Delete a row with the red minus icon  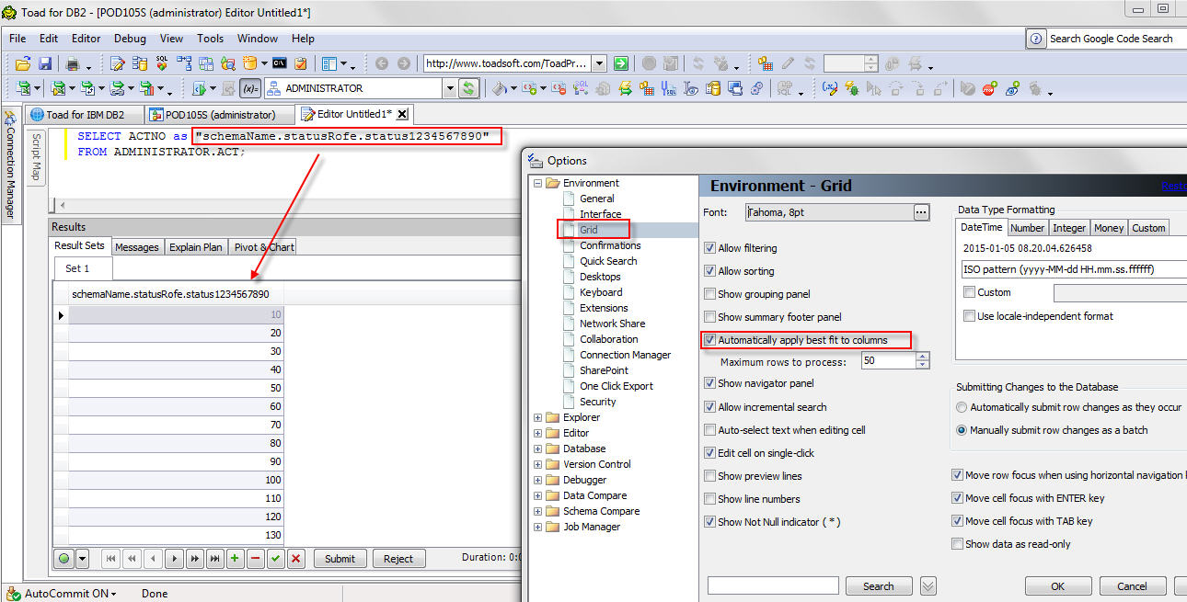point(256,558)
